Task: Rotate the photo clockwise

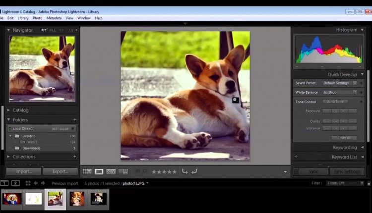Action: (194, 171)
